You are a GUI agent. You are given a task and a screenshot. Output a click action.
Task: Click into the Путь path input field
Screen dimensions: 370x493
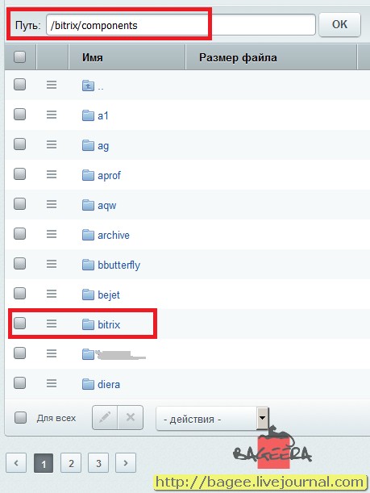[181, 25]
